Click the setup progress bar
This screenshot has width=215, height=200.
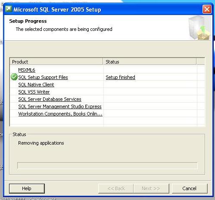(x=107, y=166)
